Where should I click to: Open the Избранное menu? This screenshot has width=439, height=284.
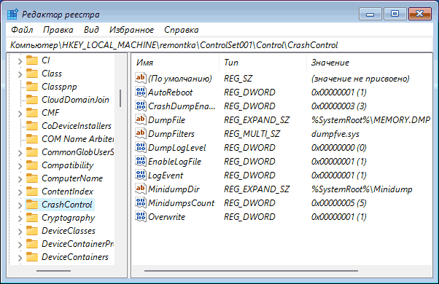(131, 30)
